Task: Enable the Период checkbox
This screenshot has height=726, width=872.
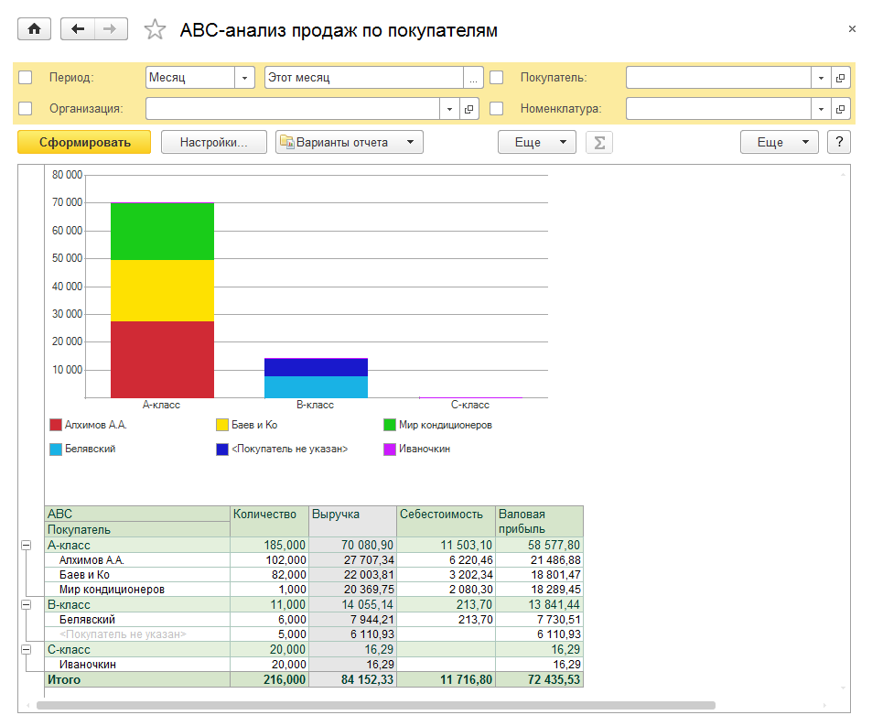Action: (26, 78)
